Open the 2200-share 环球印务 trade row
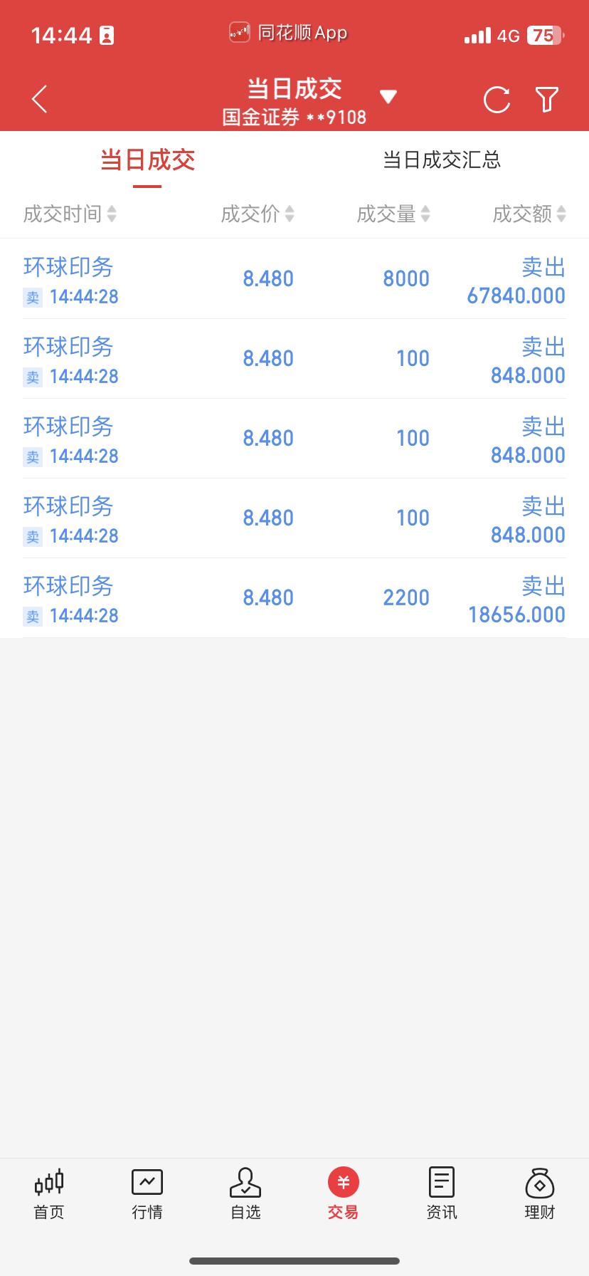589x1276 pixels. [x=294, y=598]
